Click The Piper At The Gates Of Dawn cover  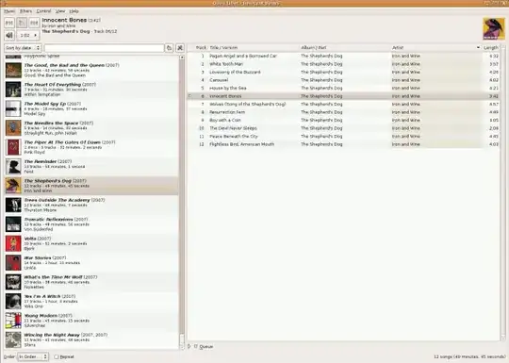[x=13, y=147]
